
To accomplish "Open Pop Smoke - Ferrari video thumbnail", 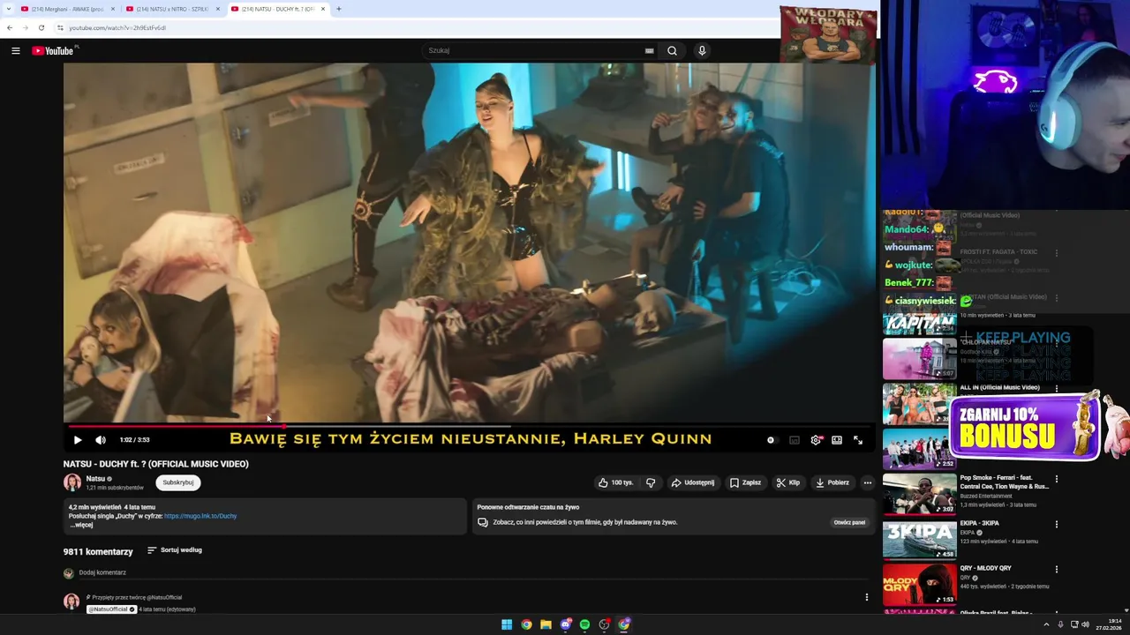I will (919, 495).
